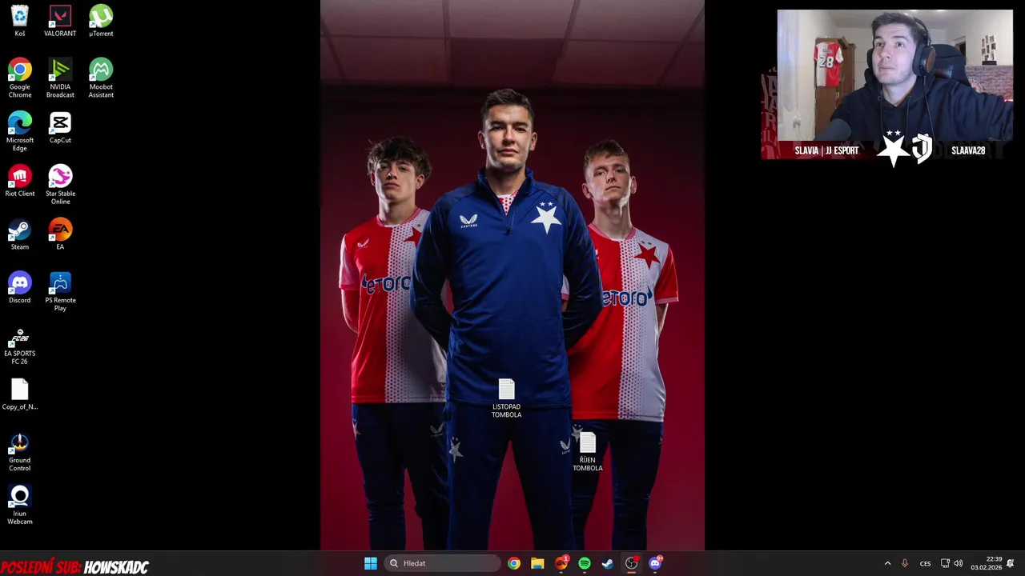Open the OBS Studio taskbar icon
This screenshot has height=576, width=1025.
pos(632,563)
